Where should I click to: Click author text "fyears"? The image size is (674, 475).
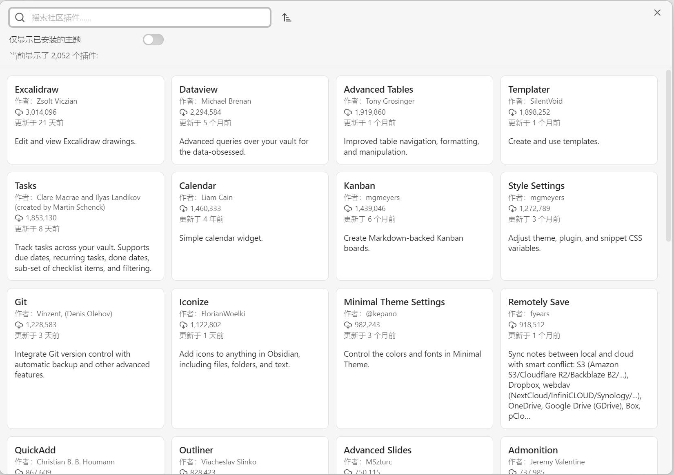[x=540, y=314]
